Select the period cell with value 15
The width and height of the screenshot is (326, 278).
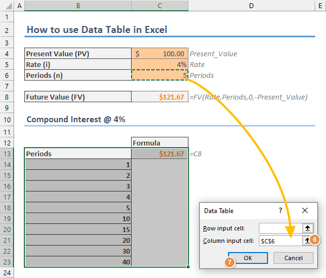78,229
